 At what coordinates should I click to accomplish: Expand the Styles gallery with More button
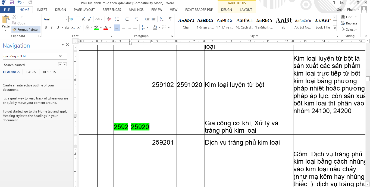click(335, 29)
